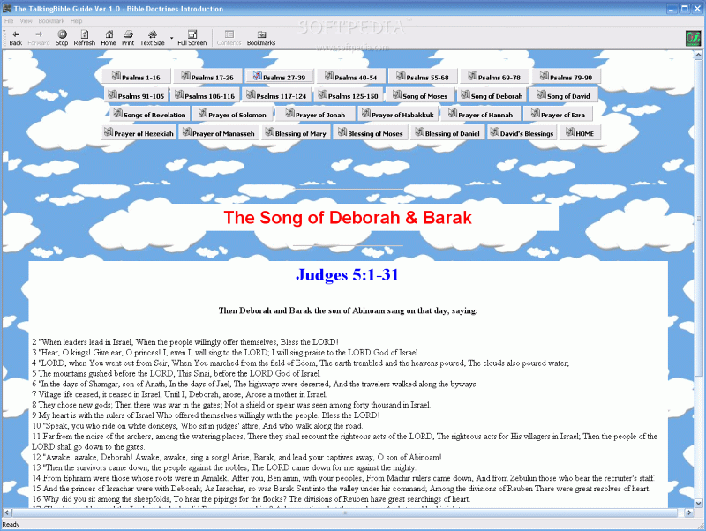
Task: Open Prayer of Habakkuk button
Action: click(398, 115)
